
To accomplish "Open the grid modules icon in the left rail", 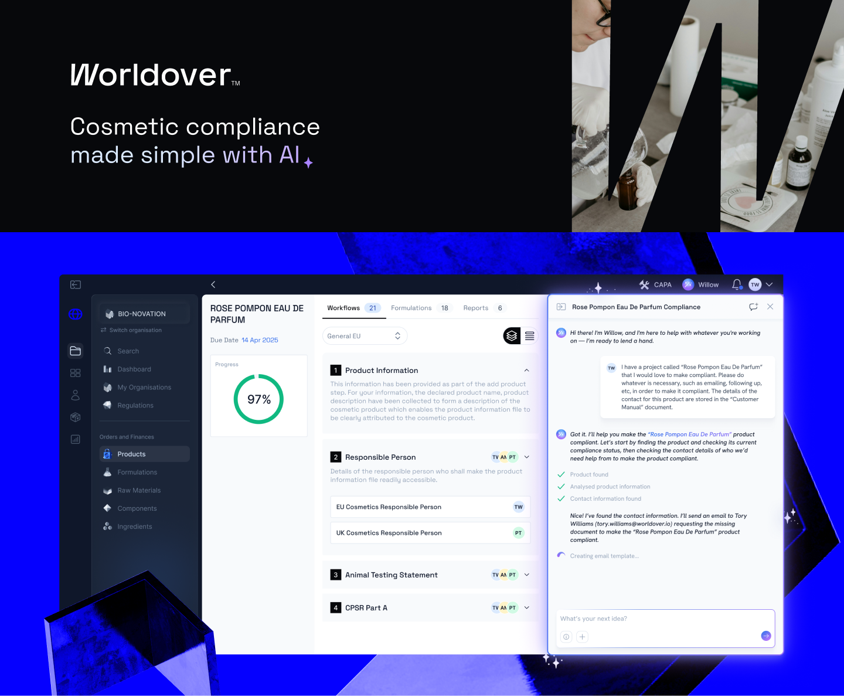I will coord(76,373).
